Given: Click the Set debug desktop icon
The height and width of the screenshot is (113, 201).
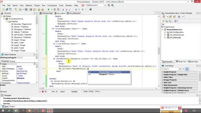Looking at the screenshot, I should coord(112,5).
